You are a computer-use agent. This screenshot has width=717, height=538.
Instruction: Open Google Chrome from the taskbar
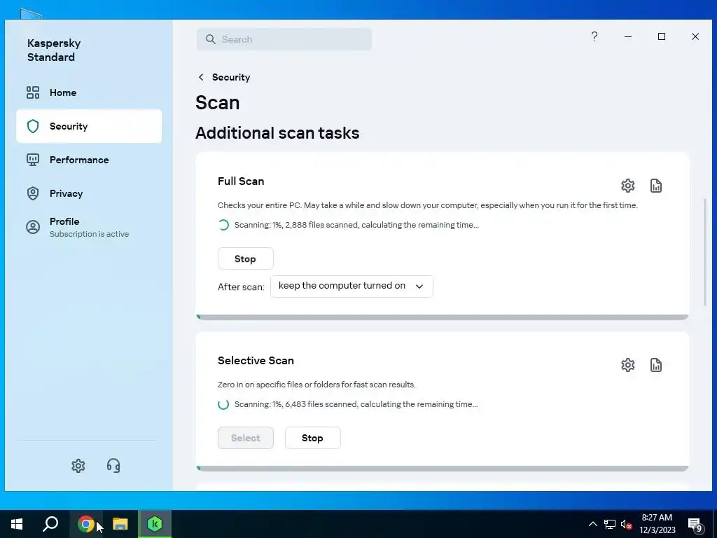coord(86,524)
